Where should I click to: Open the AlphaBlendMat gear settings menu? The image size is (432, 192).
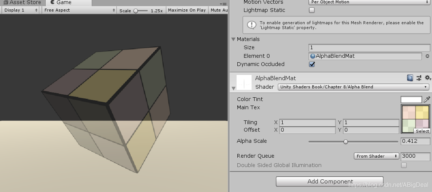[x=428, y=78]
